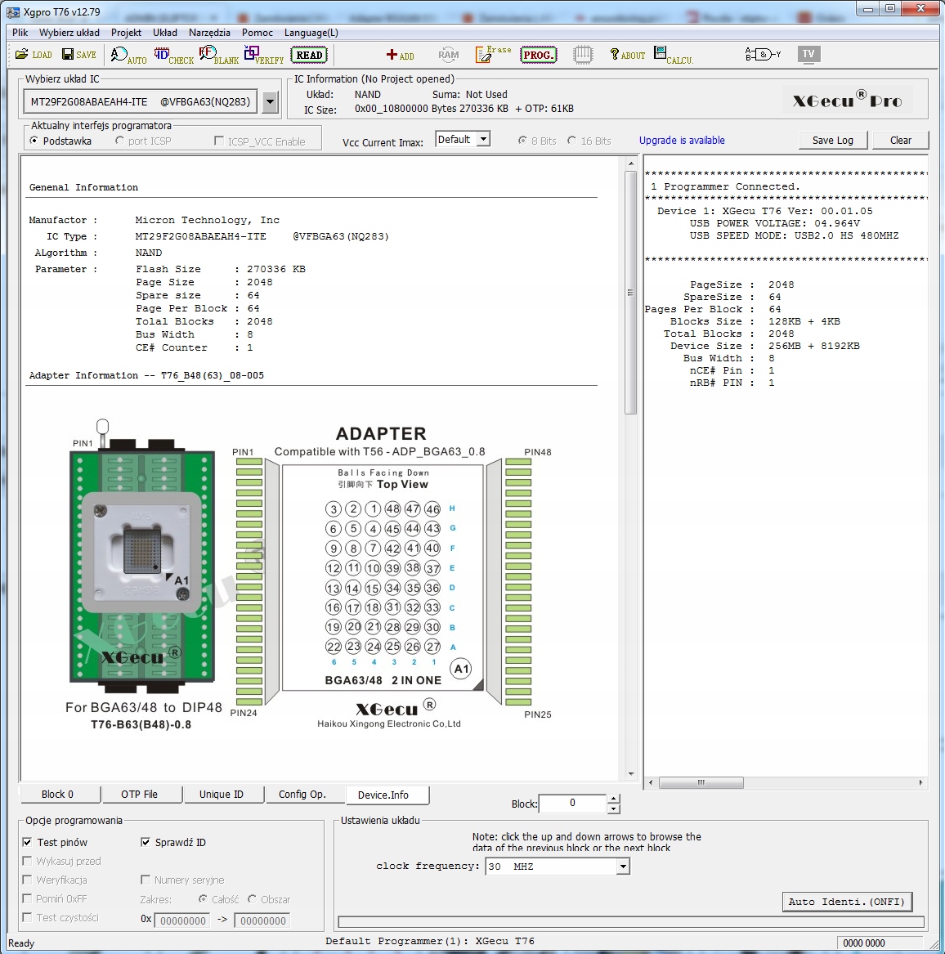Click the chip test toolbar icon
945x954 pixels.
(x=583, y=55)
